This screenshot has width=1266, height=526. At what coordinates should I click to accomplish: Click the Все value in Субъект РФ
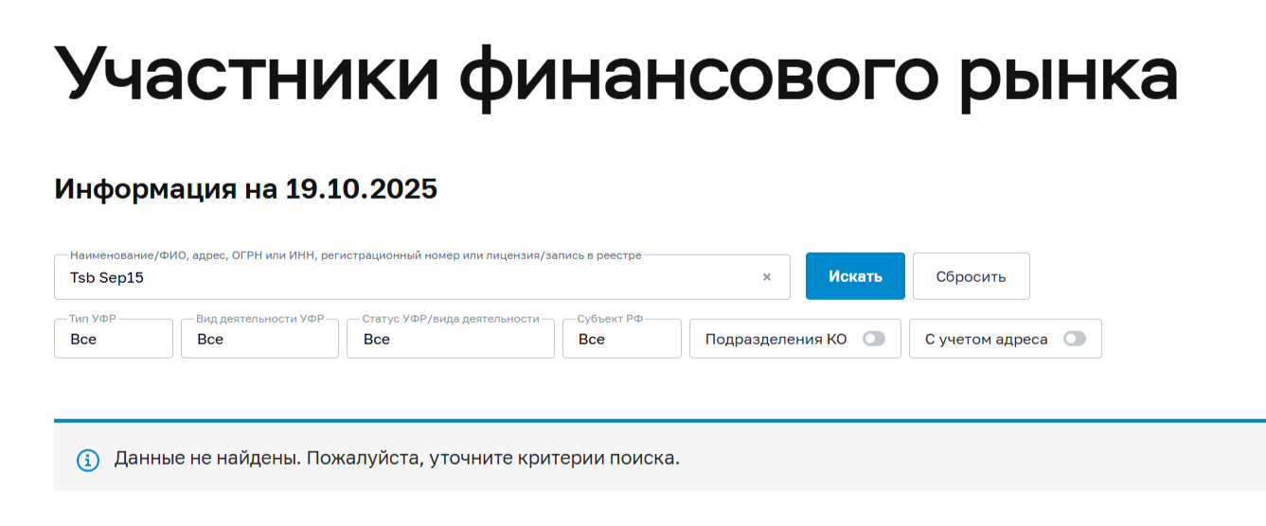click(592, 339)
